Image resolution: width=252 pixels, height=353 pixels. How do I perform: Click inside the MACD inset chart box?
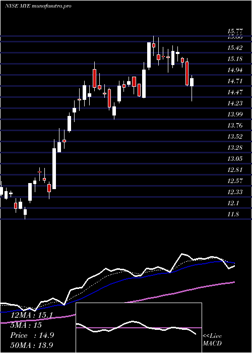click(x=139, y=328)
